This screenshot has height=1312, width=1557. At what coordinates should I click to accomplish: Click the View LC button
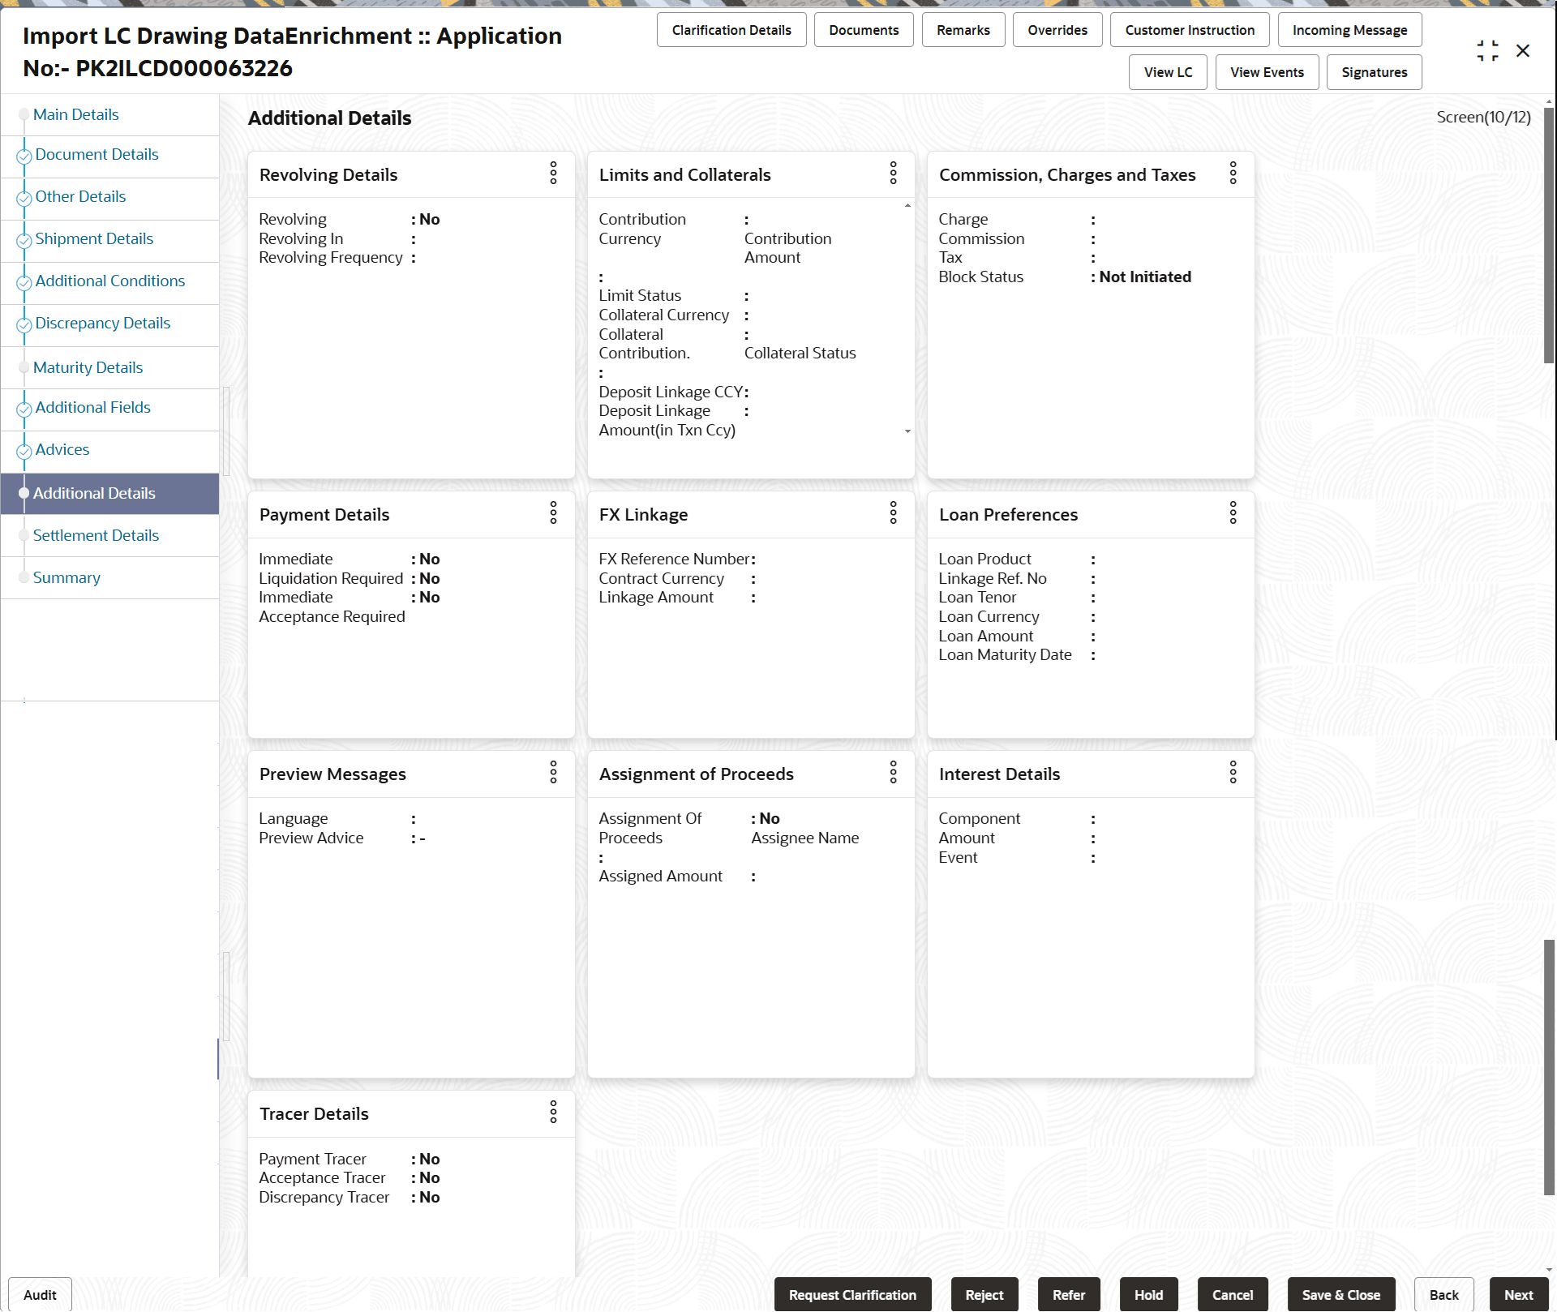tap(1168, 71)
